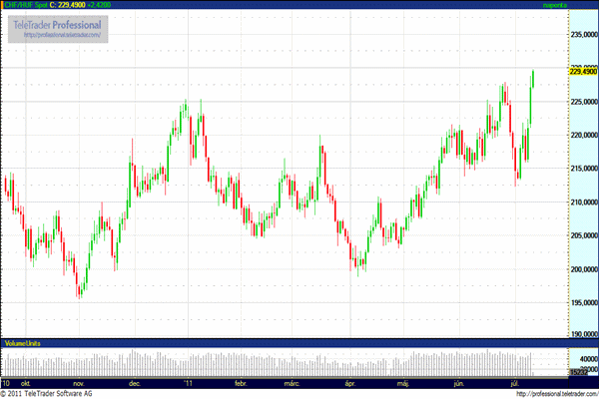The height and width of the screenshot is (399, 599).
Task: Jump to nov. on the time axis
Action: click(81, 383)
